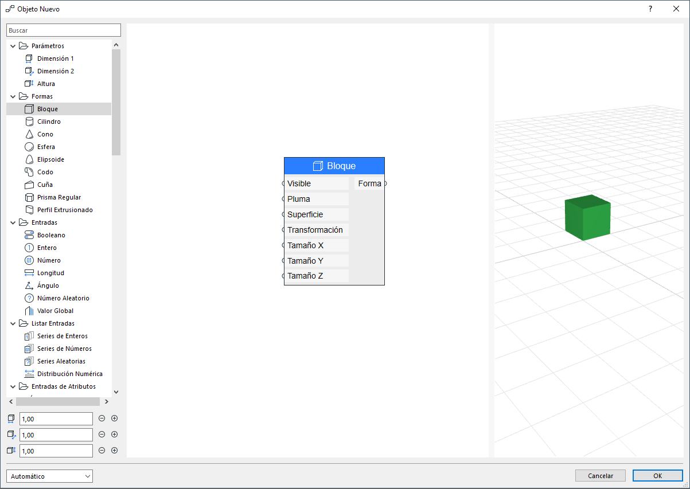
Task: Collapse the Parámetros folder
Action: (x=13, y=46)
